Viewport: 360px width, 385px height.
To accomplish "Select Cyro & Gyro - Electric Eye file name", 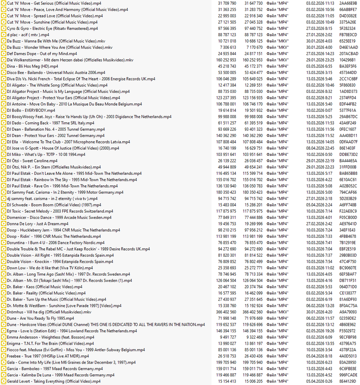I will pos(52,28).
